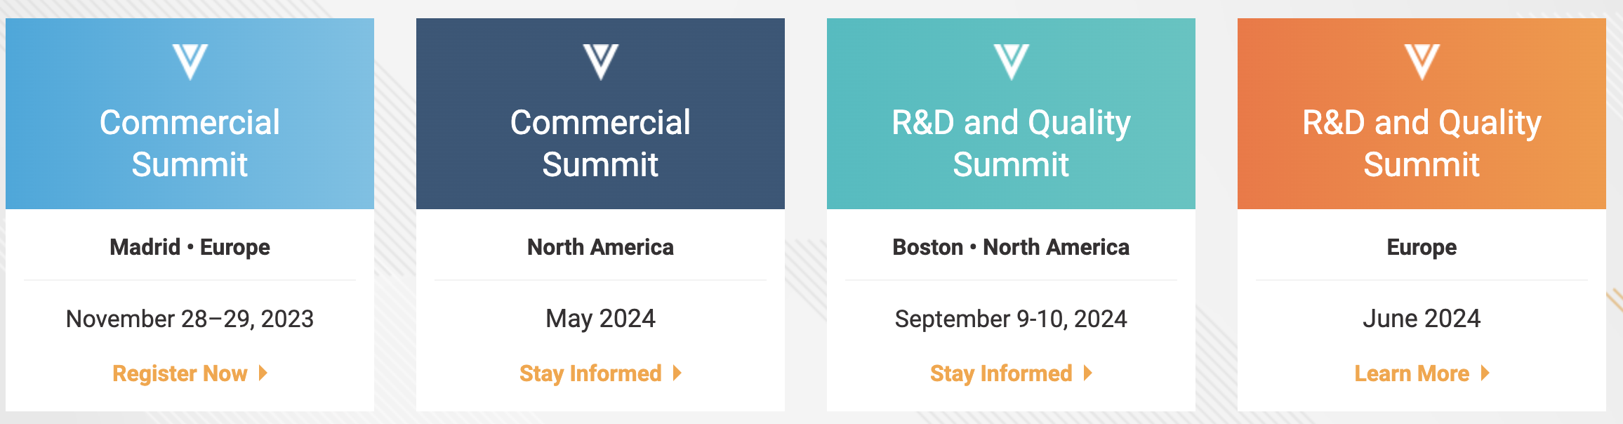Follow the Learn More link
1623x424 pixels.
(1412, 373)
